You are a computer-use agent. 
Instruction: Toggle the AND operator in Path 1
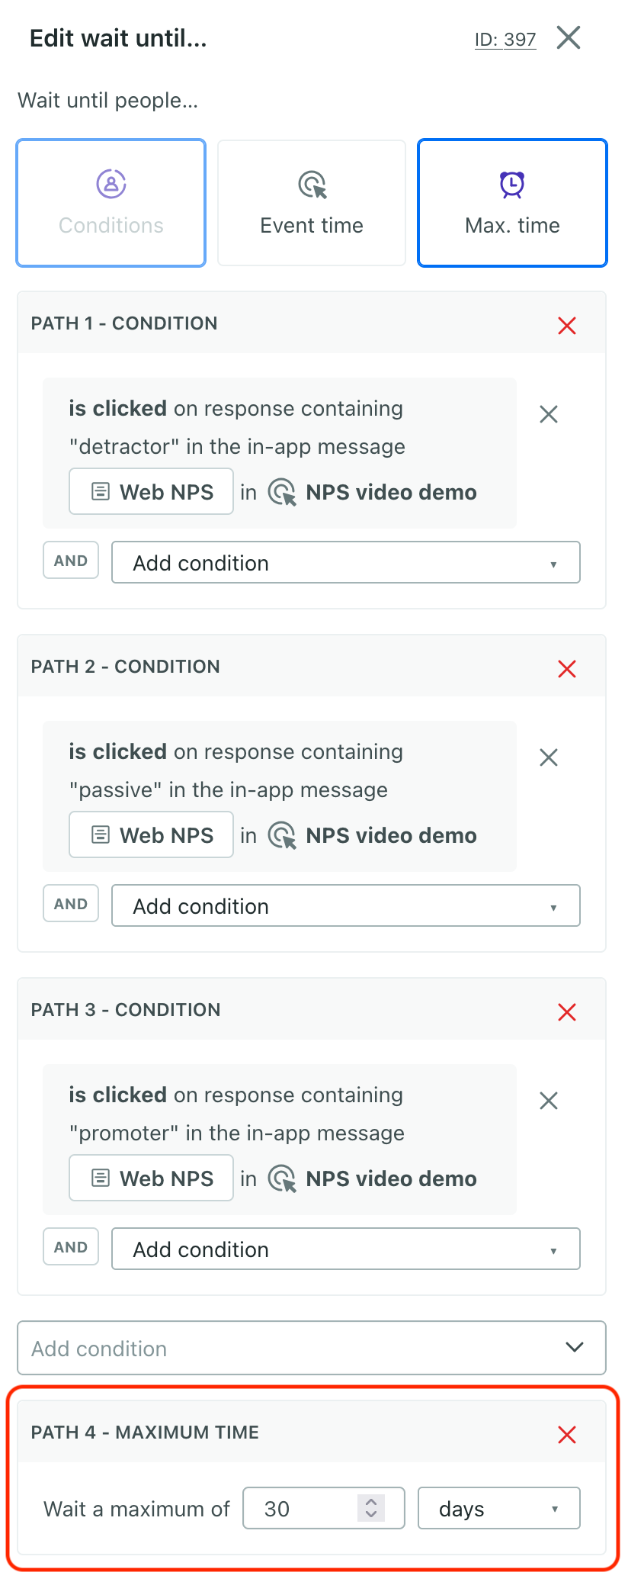point(71,561)
